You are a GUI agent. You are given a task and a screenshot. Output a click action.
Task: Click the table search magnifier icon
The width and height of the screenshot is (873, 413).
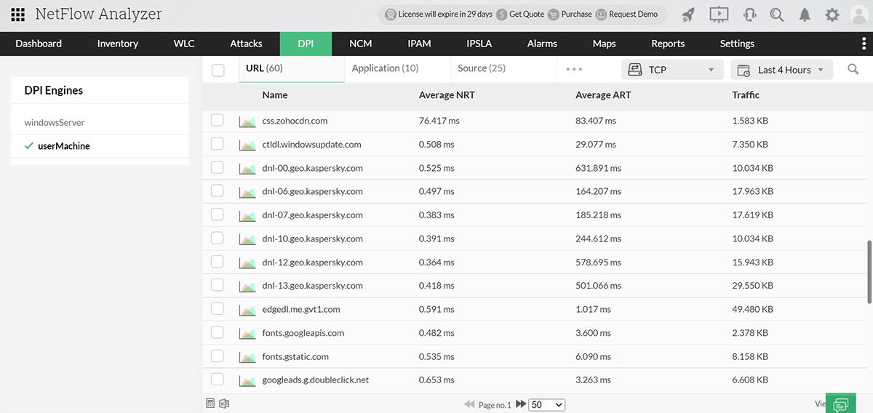pos(853,70)
